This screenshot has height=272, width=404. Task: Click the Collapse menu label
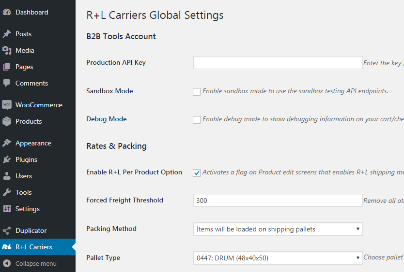36,263
